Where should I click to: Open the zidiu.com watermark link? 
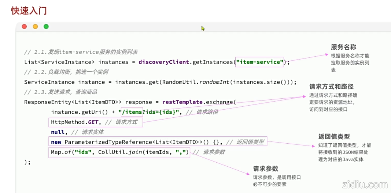pos(364,185)
